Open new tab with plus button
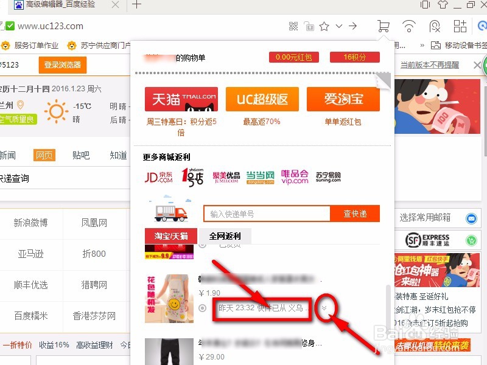 pos(136,5)
